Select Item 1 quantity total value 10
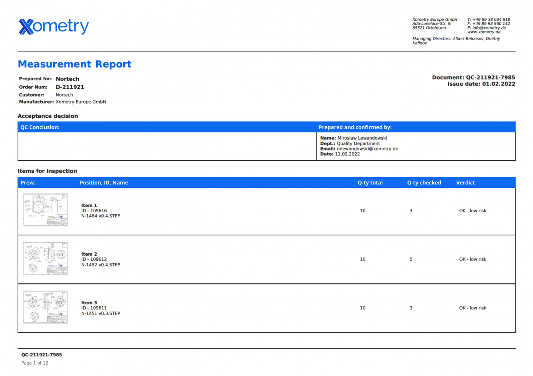 tap(363, 211)
